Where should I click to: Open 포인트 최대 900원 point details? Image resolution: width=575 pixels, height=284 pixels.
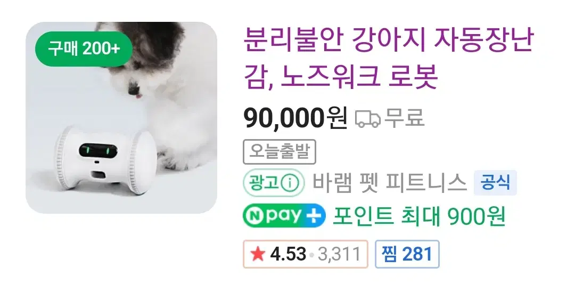419,216
